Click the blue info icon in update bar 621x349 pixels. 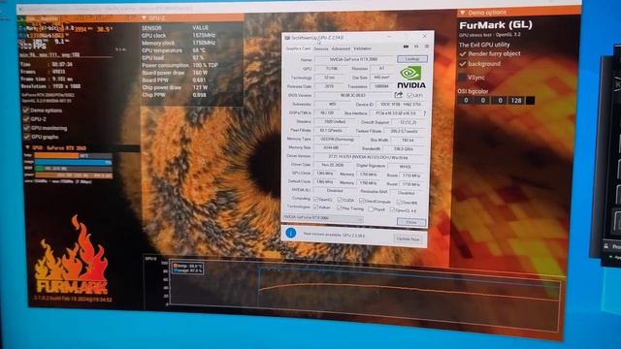[x=291, y=233]
